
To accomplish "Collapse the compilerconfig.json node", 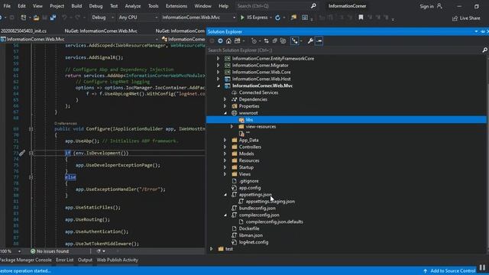I will [225, 215].
